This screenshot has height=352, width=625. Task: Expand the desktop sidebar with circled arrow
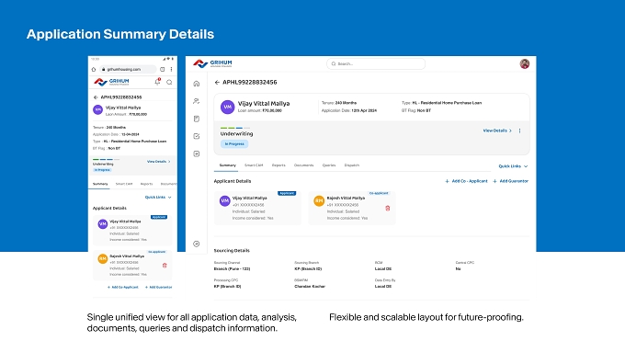(x=196, y=244)
